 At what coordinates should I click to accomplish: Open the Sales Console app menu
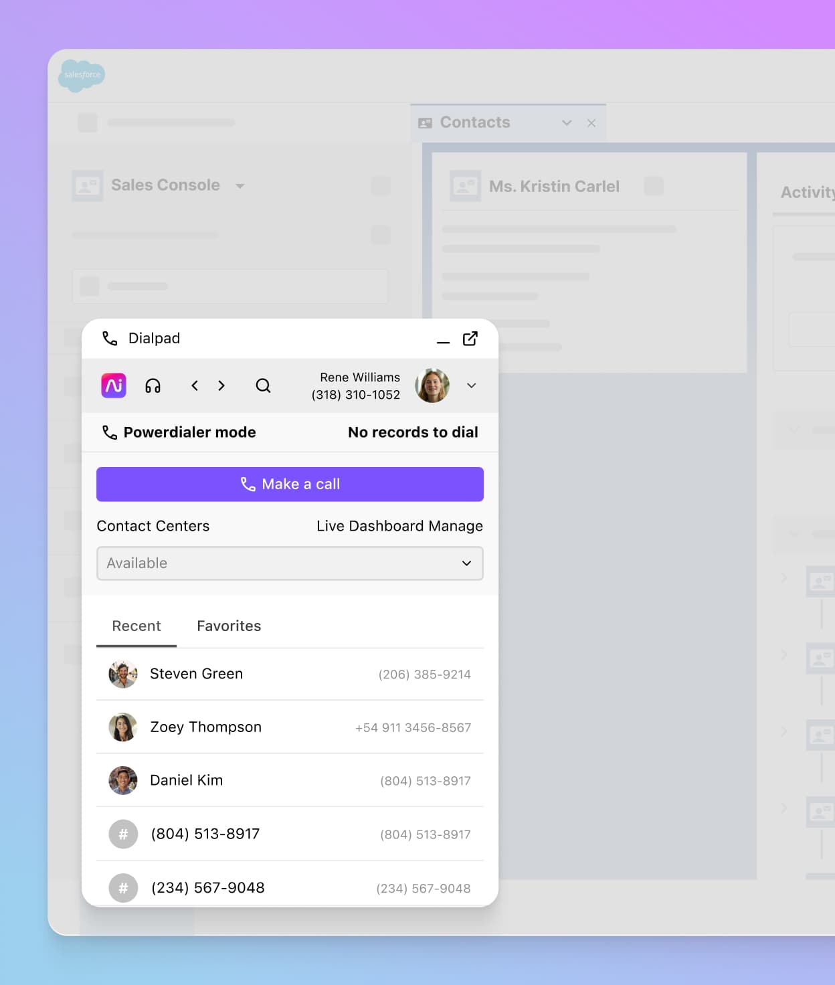coord(240,186)
